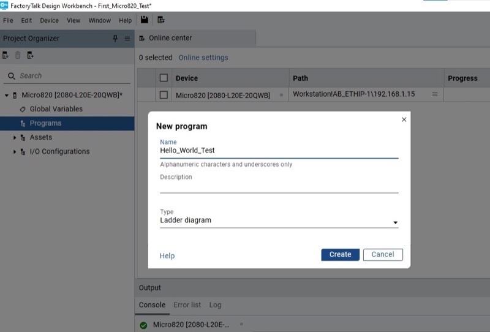Click the Assets tree icon
Image resolution: width=490 pixels, height=332 pixels.
point(23,138)
